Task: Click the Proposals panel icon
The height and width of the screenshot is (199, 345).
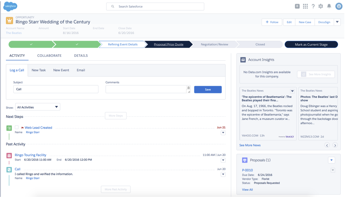Action: (x=245, y=160)
